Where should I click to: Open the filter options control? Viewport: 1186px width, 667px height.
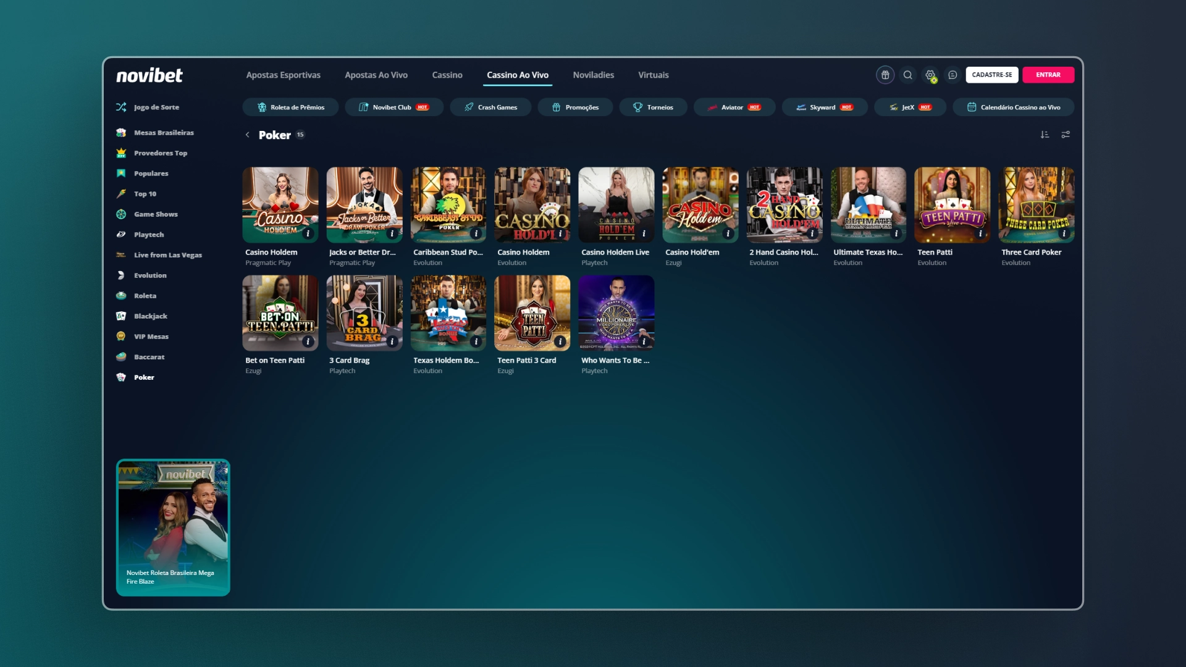pos(1066,135)
